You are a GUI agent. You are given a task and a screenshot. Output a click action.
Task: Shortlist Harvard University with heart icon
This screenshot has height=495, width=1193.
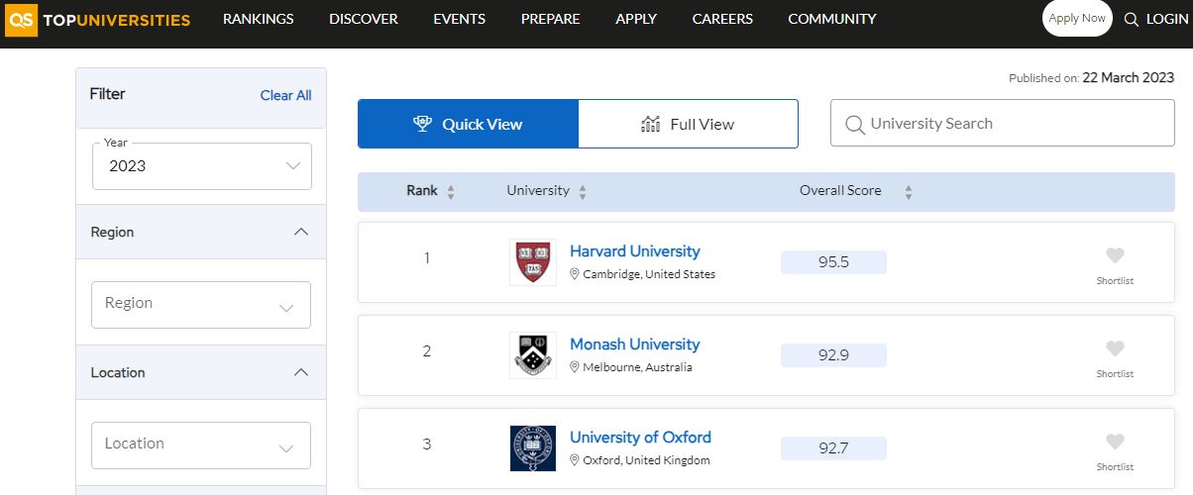[x=1115, y=256]
